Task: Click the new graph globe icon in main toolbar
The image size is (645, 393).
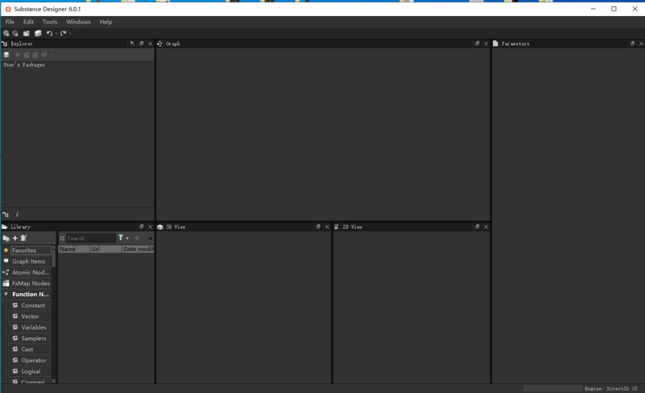Action: click(x=16, y=33)
